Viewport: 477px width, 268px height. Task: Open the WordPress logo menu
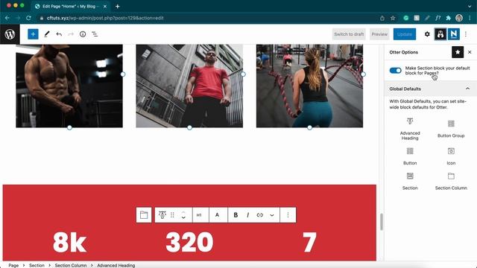click(x=10, y=34)
